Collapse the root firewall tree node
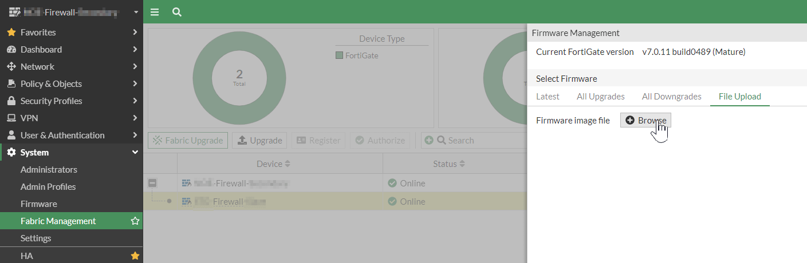This screenshot has width=807, height=263. (x=152, y=183)
